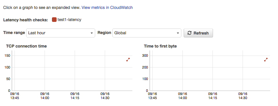Image resolution: width=278 pixels, height=106 pixels.
Task: Open View metrics in CloudWatch link
Action: [107, 7]
